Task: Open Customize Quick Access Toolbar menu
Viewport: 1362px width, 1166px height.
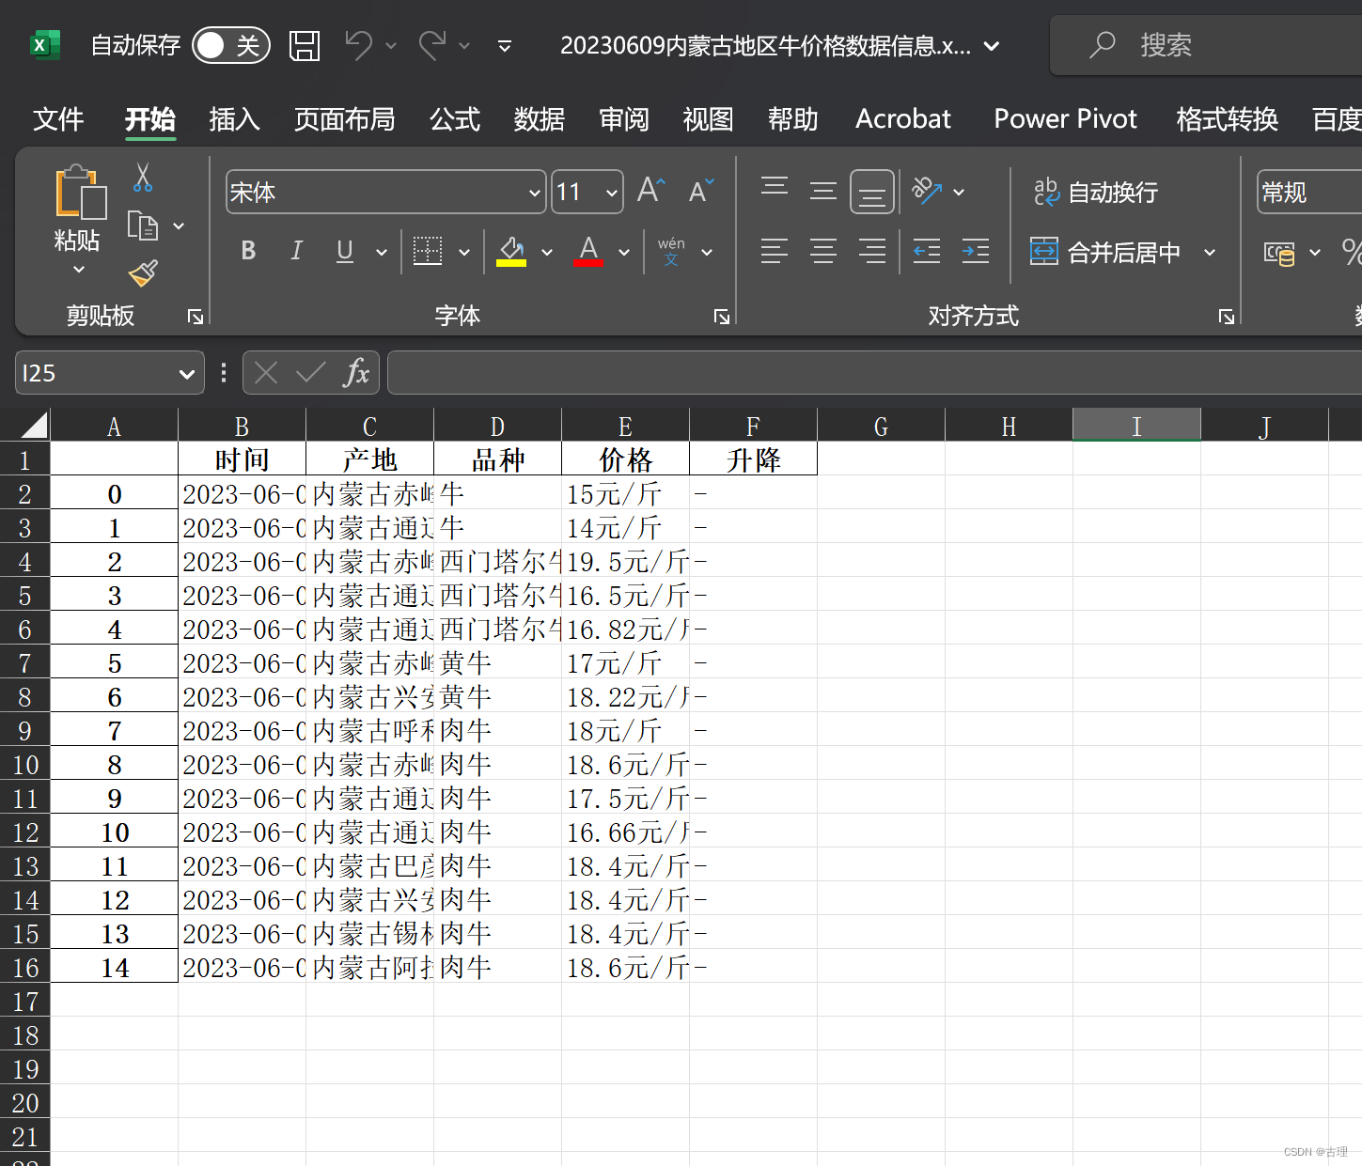Action: click(505, 46)
